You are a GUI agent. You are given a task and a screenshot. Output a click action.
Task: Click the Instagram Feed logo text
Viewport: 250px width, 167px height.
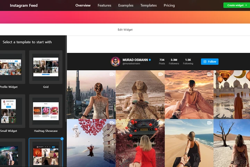click(x=24, y=5)
